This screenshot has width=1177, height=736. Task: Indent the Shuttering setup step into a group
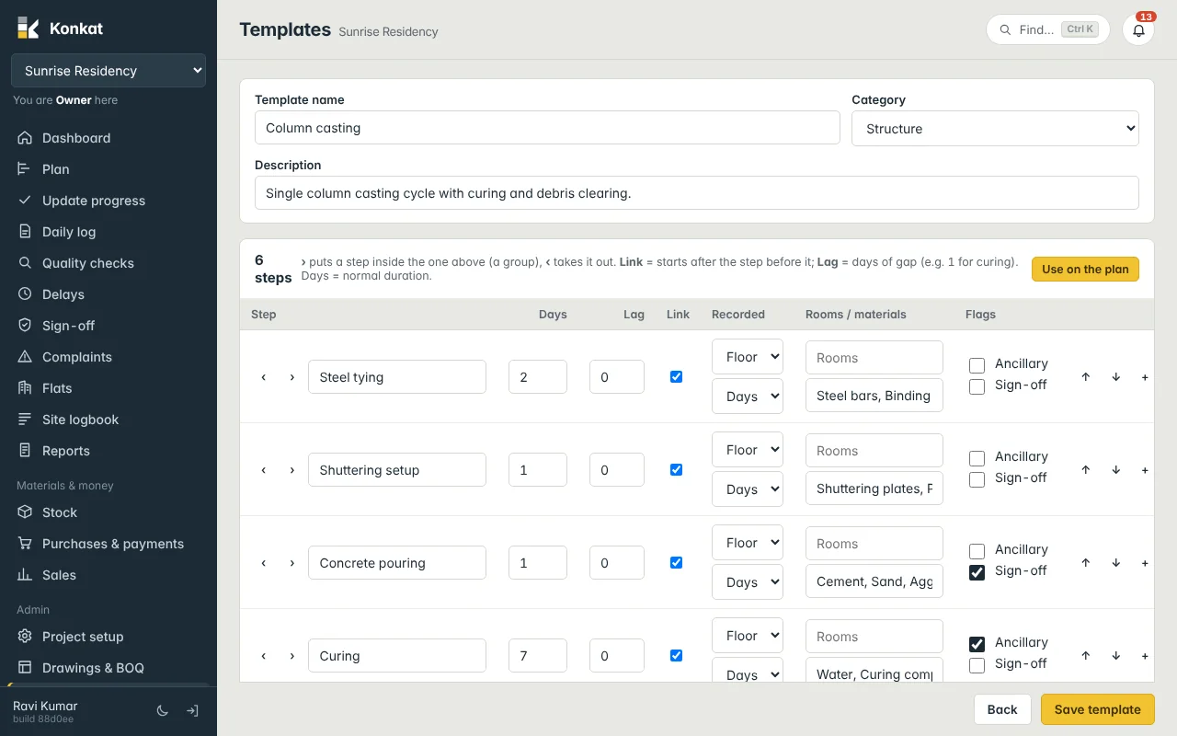tap(292, 470)
